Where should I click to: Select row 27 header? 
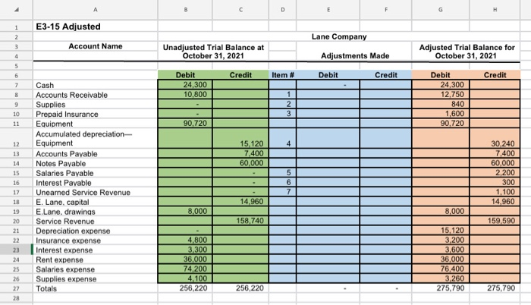click(x=16, y=289)
